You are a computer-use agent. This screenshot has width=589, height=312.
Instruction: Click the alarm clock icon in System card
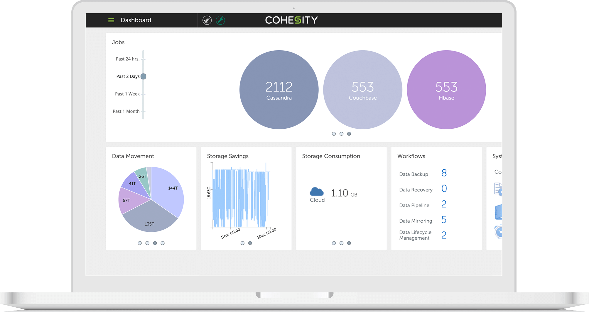498,232
